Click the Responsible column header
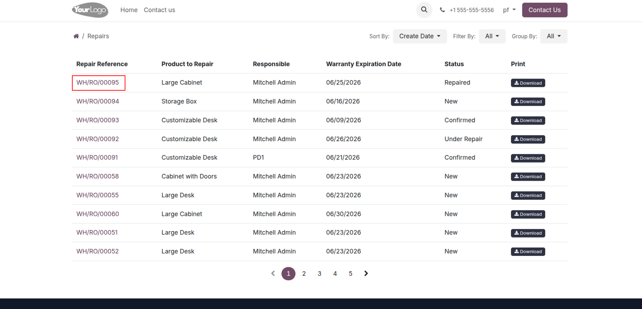This screenshot has height=309, width=642. 271,64
